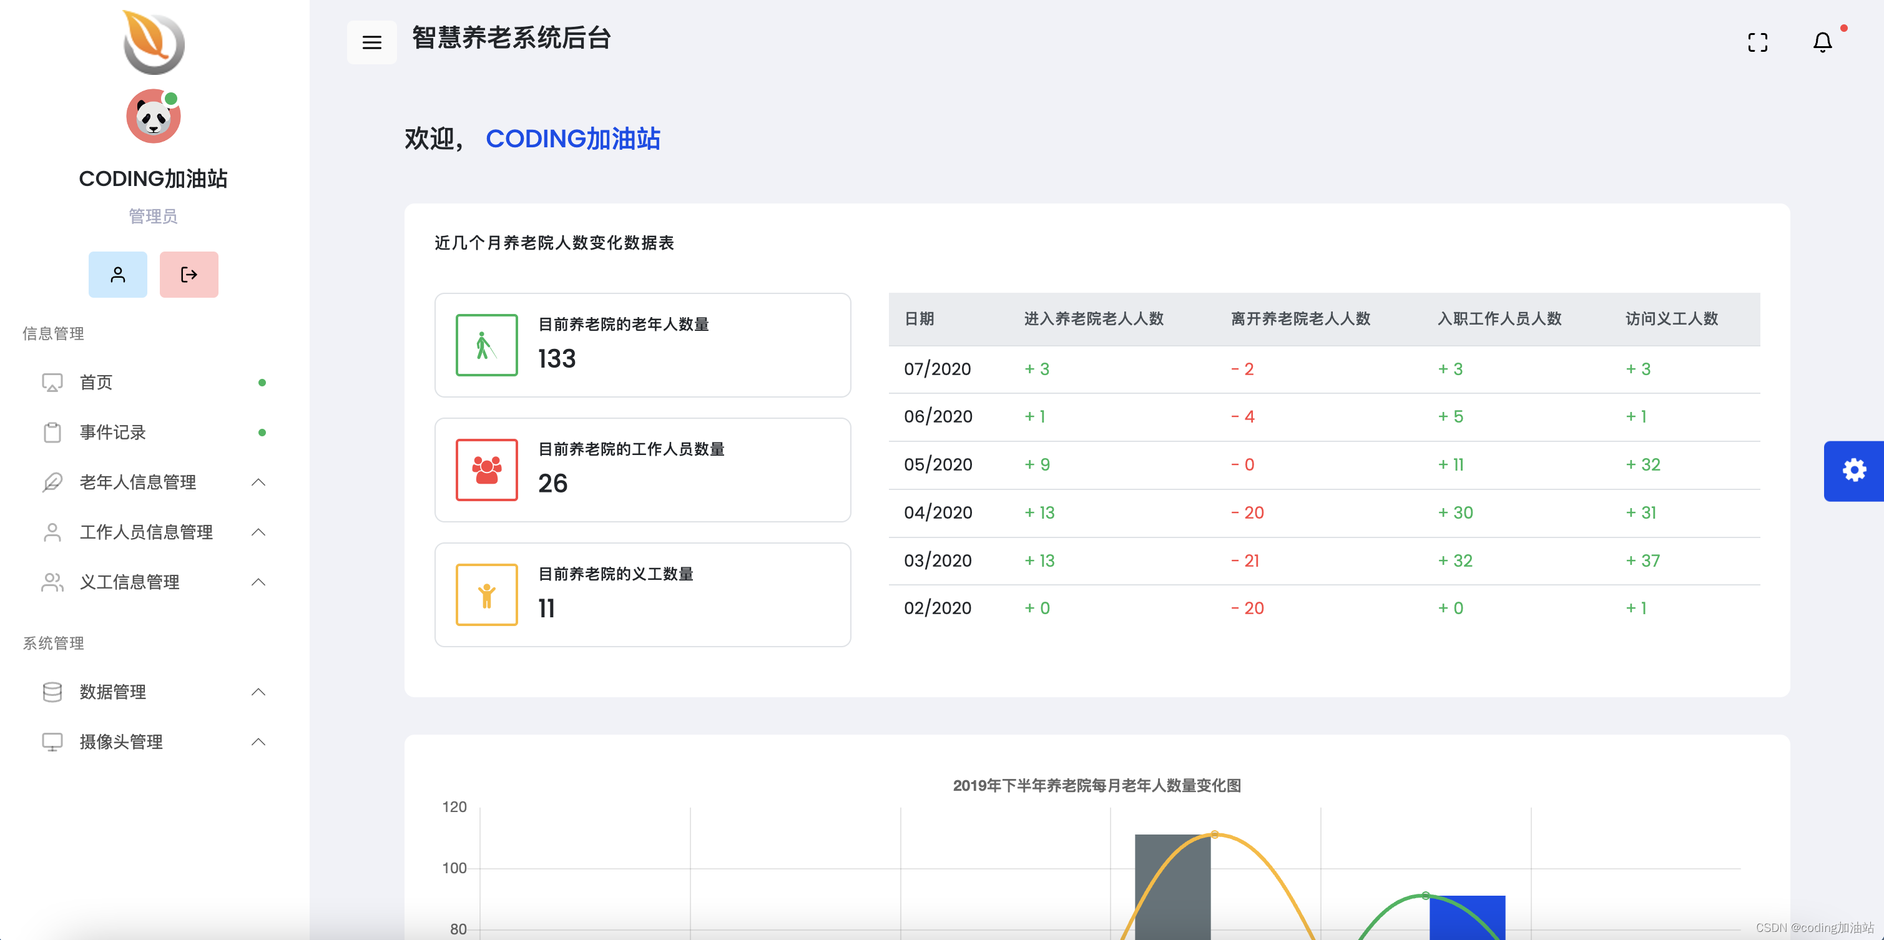Open the hamburger navigation menu
1884x940 pixels.
(372, 42)
